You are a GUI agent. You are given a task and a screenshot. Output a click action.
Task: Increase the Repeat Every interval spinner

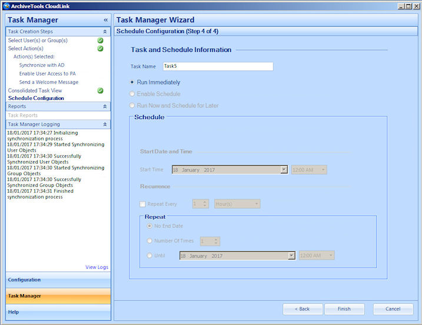click(x=205, y=202)
